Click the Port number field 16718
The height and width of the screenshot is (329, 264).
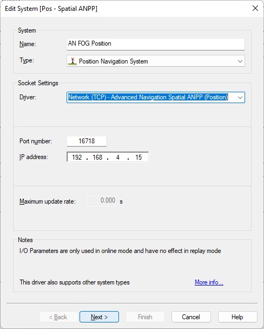87,141
